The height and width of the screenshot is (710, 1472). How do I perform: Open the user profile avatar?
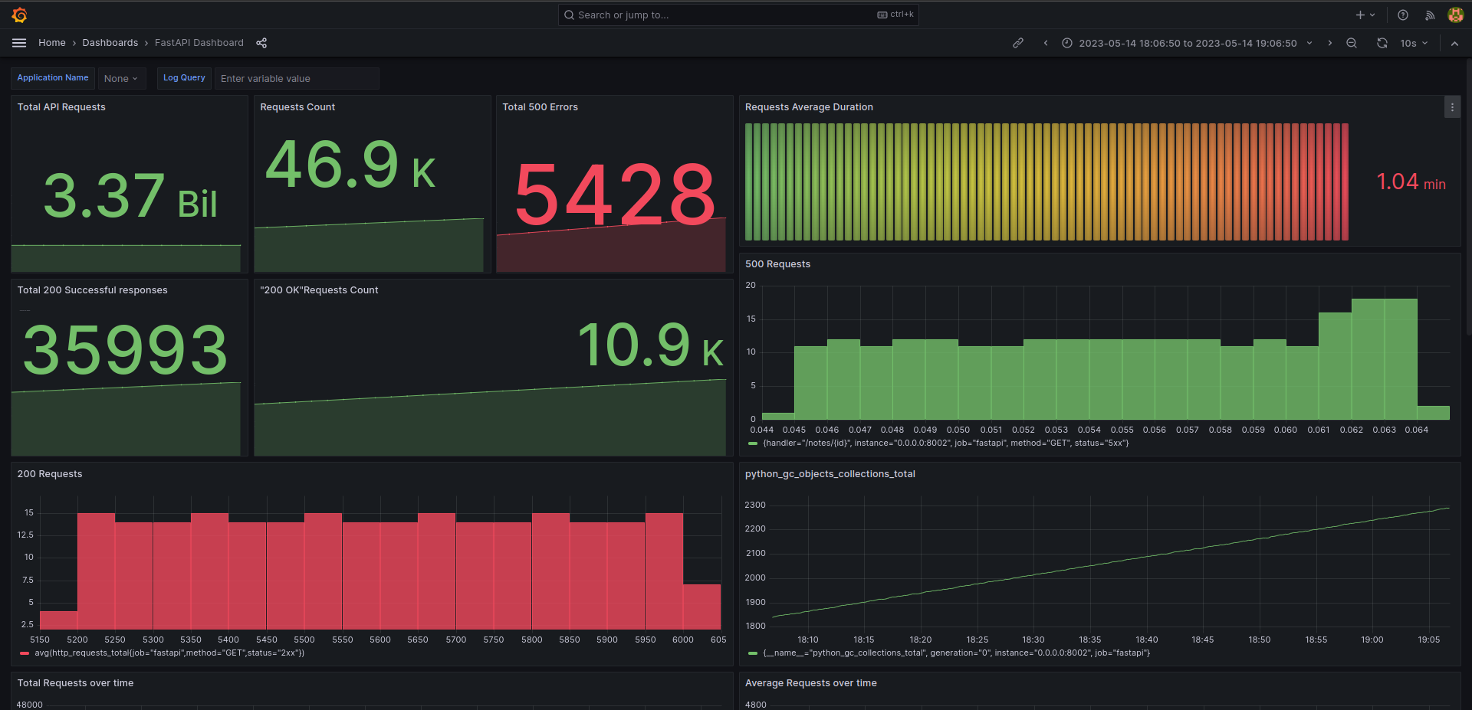(x=1456, y=15)
